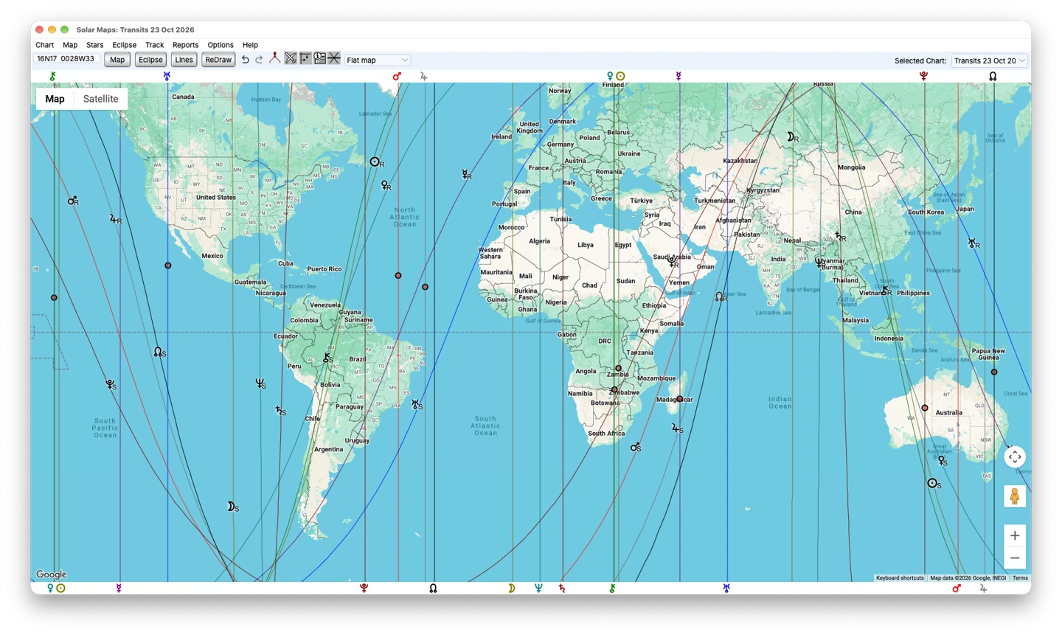Toggle the crossed-lines toolbar icon
Viewport: 1062px width, 635px height.
[x=291, y=58]
